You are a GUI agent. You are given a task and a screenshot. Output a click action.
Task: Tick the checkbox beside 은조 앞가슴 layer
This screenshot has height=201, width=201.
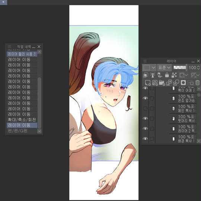coord(152,98)
